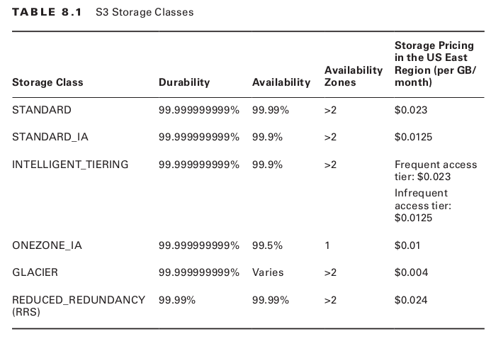Image resolution: width=491 pixels, height=339 pixels.
Task: Click the $0.024 price for REDUCED_REDUNDANCY
Action: point(411,300)
